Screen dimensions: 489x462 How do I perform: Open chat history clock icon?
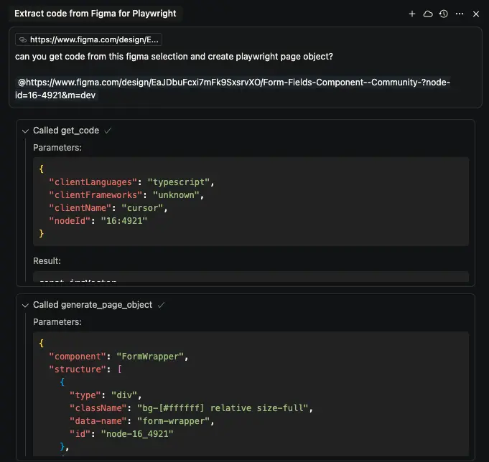tap(444, 14)
